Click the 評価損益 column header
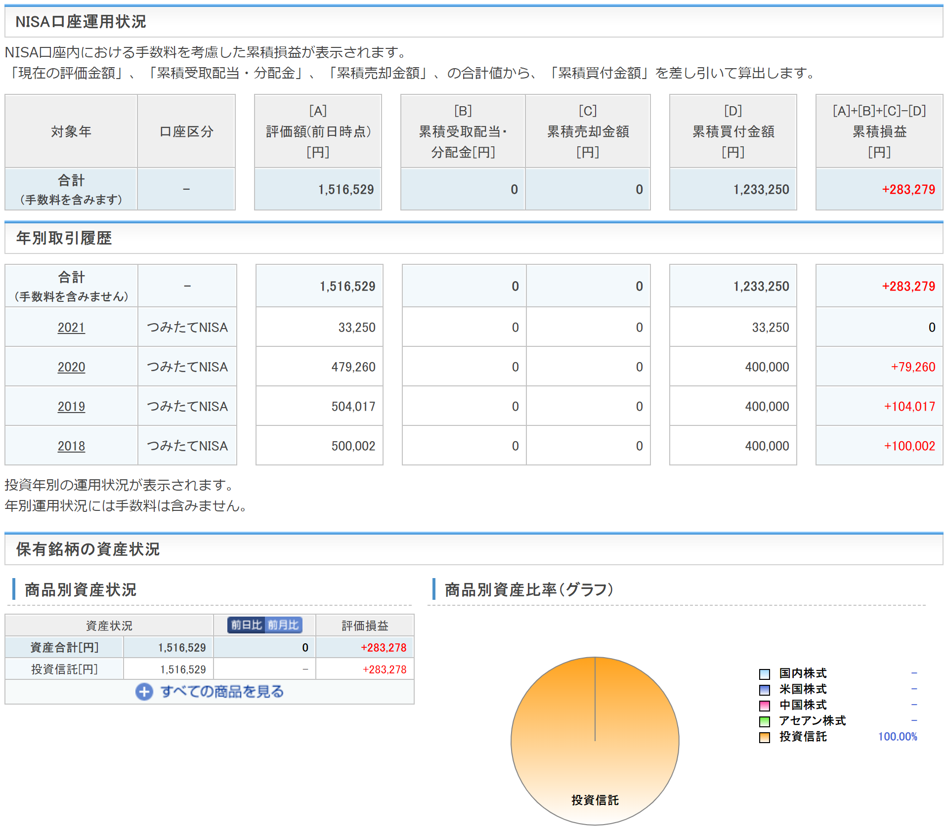 (x=365, y=626)
